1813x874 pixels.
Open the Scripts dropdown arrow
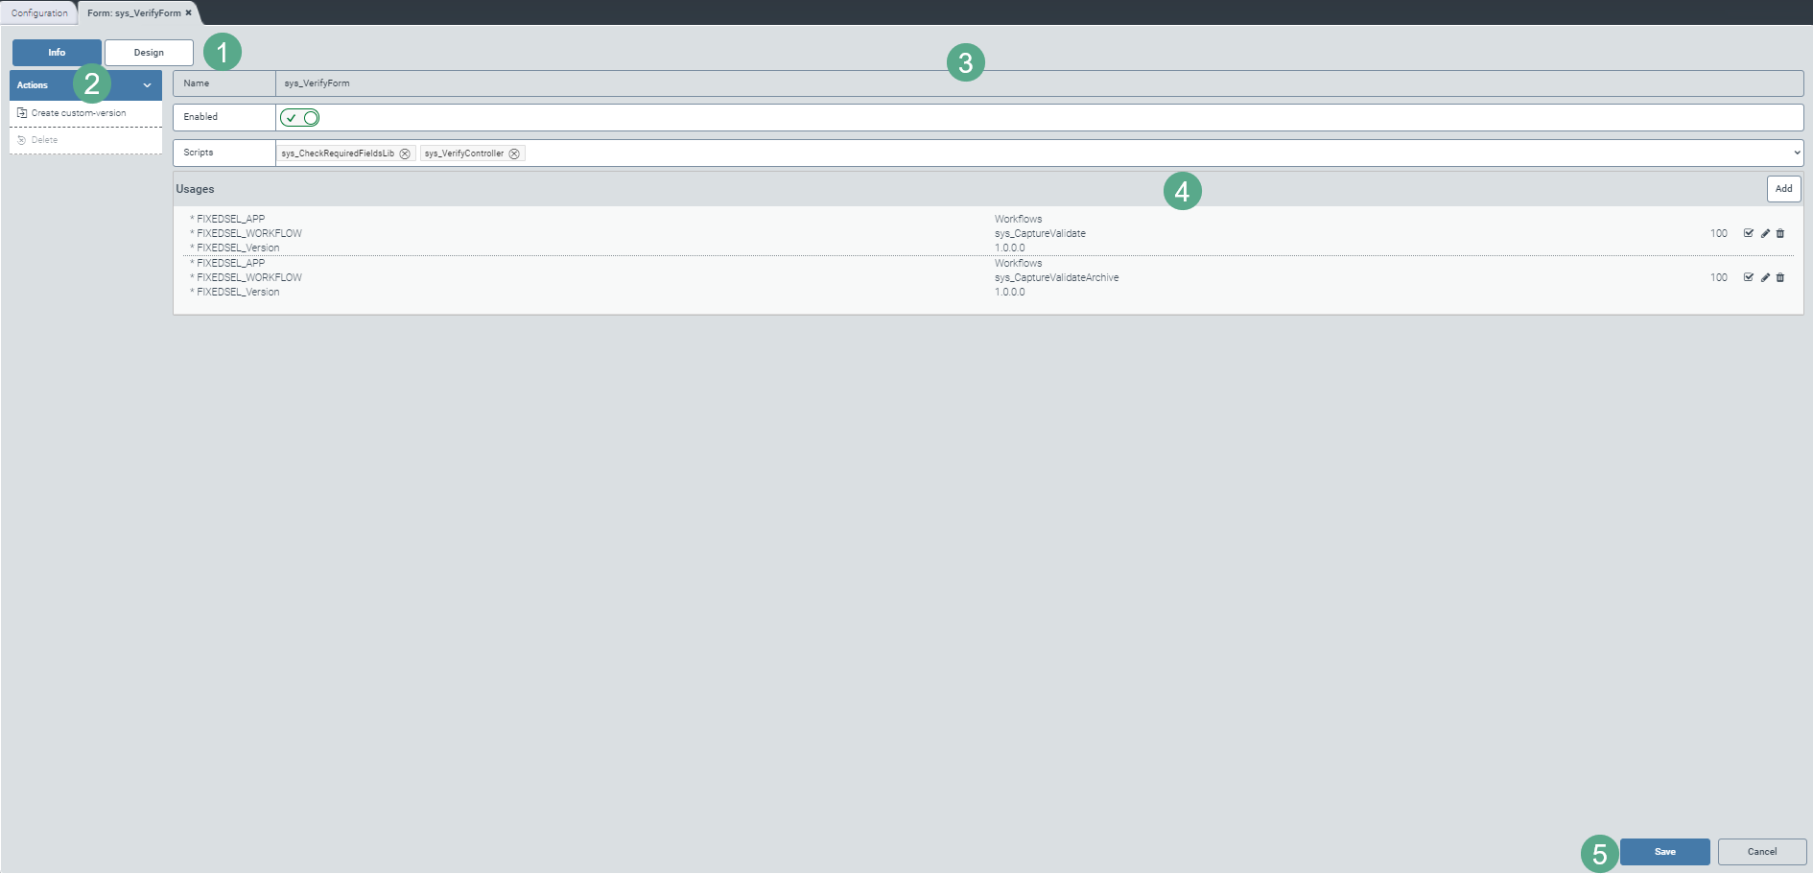[1797, 153]
